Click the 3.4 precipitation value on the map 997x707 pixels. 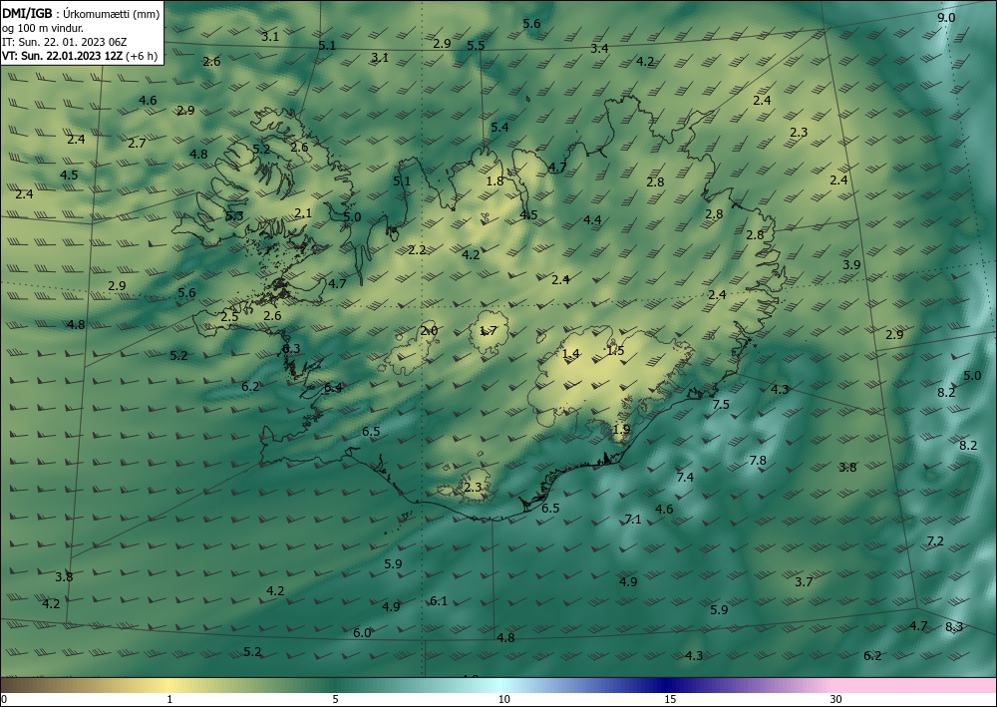[x=599, y=48]
